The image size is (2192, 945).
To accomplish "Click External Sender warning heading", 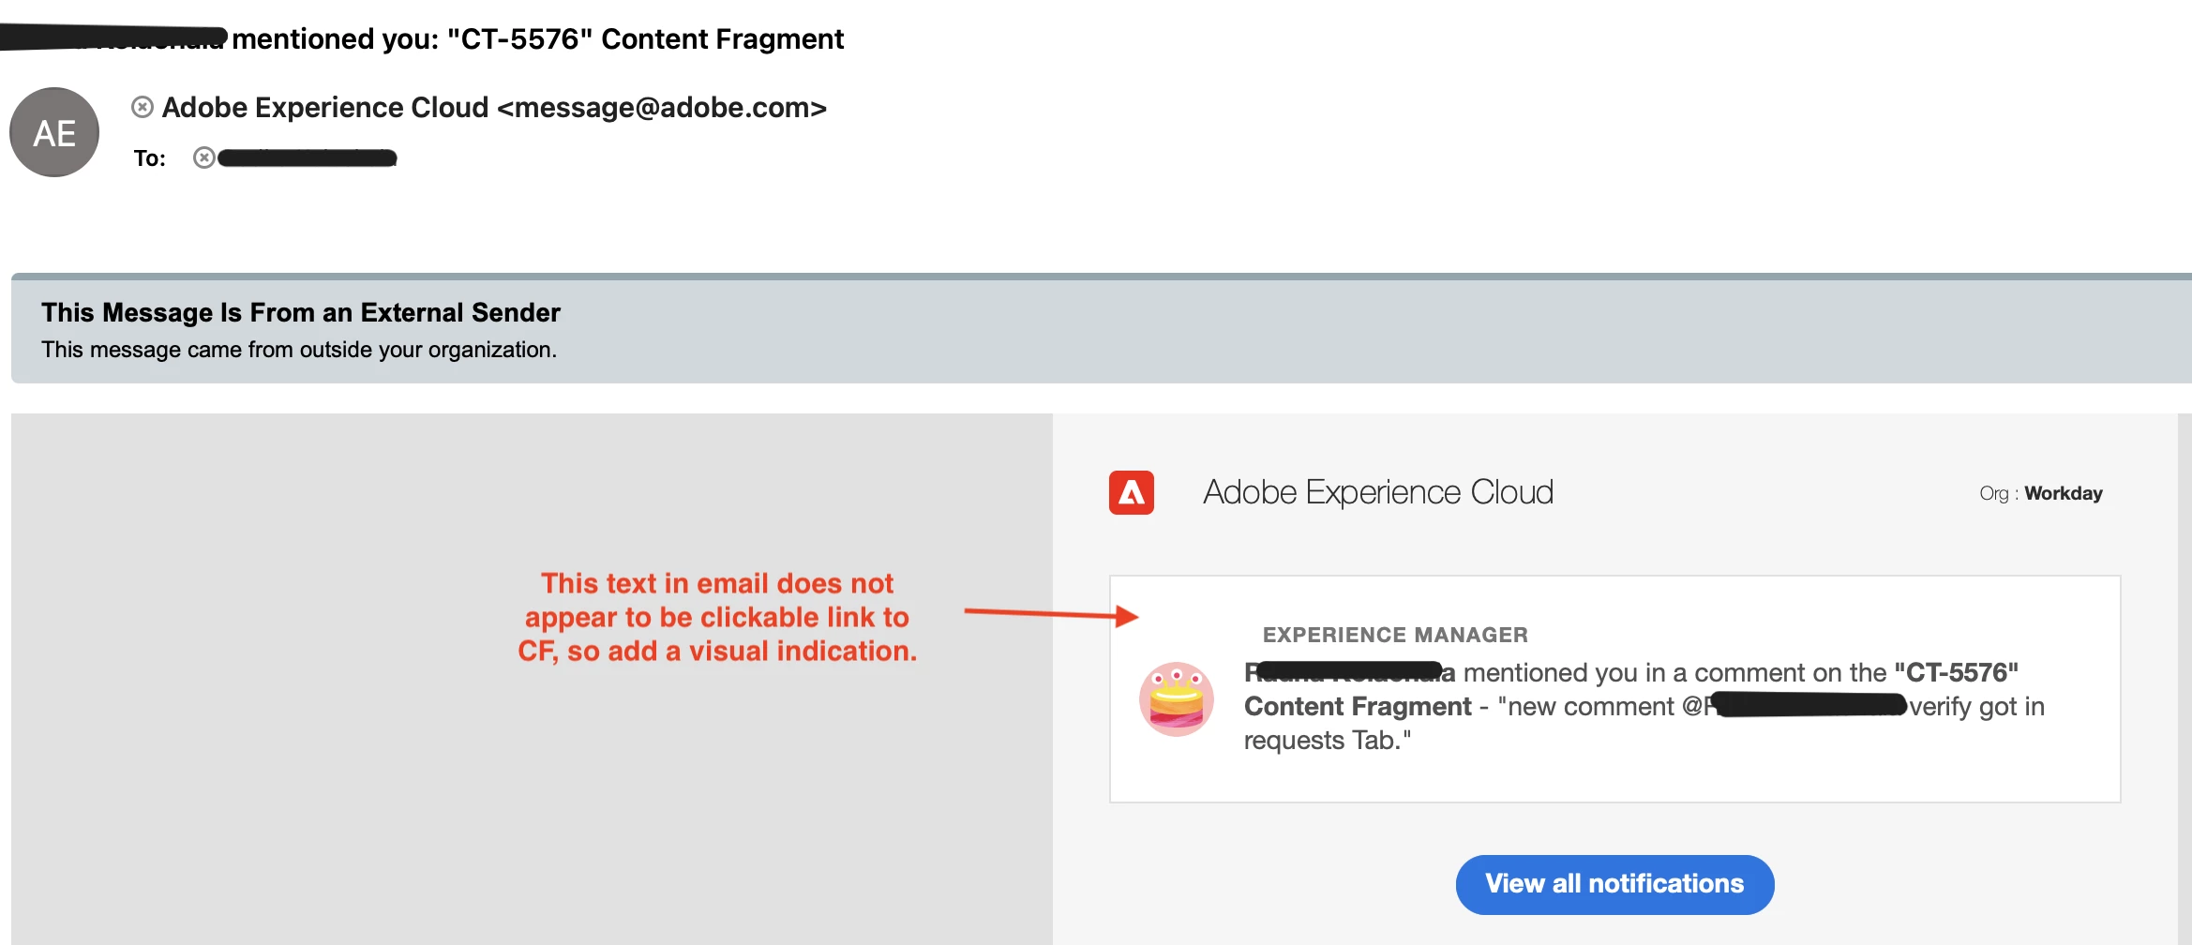I will pos(301,312).
